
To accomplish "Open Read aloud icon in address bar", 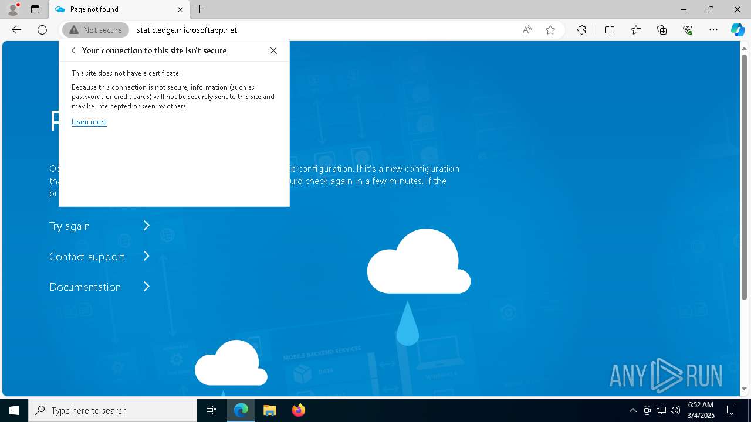I will coord(527,30).
